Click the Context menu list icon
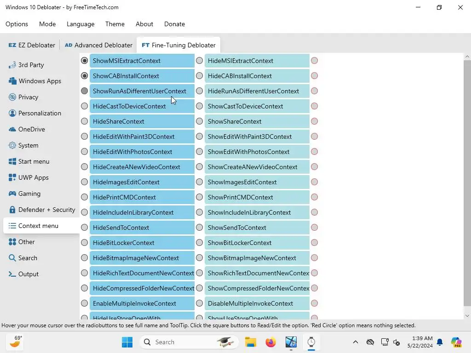Screen dimensions: 471x353 point(12,226)
